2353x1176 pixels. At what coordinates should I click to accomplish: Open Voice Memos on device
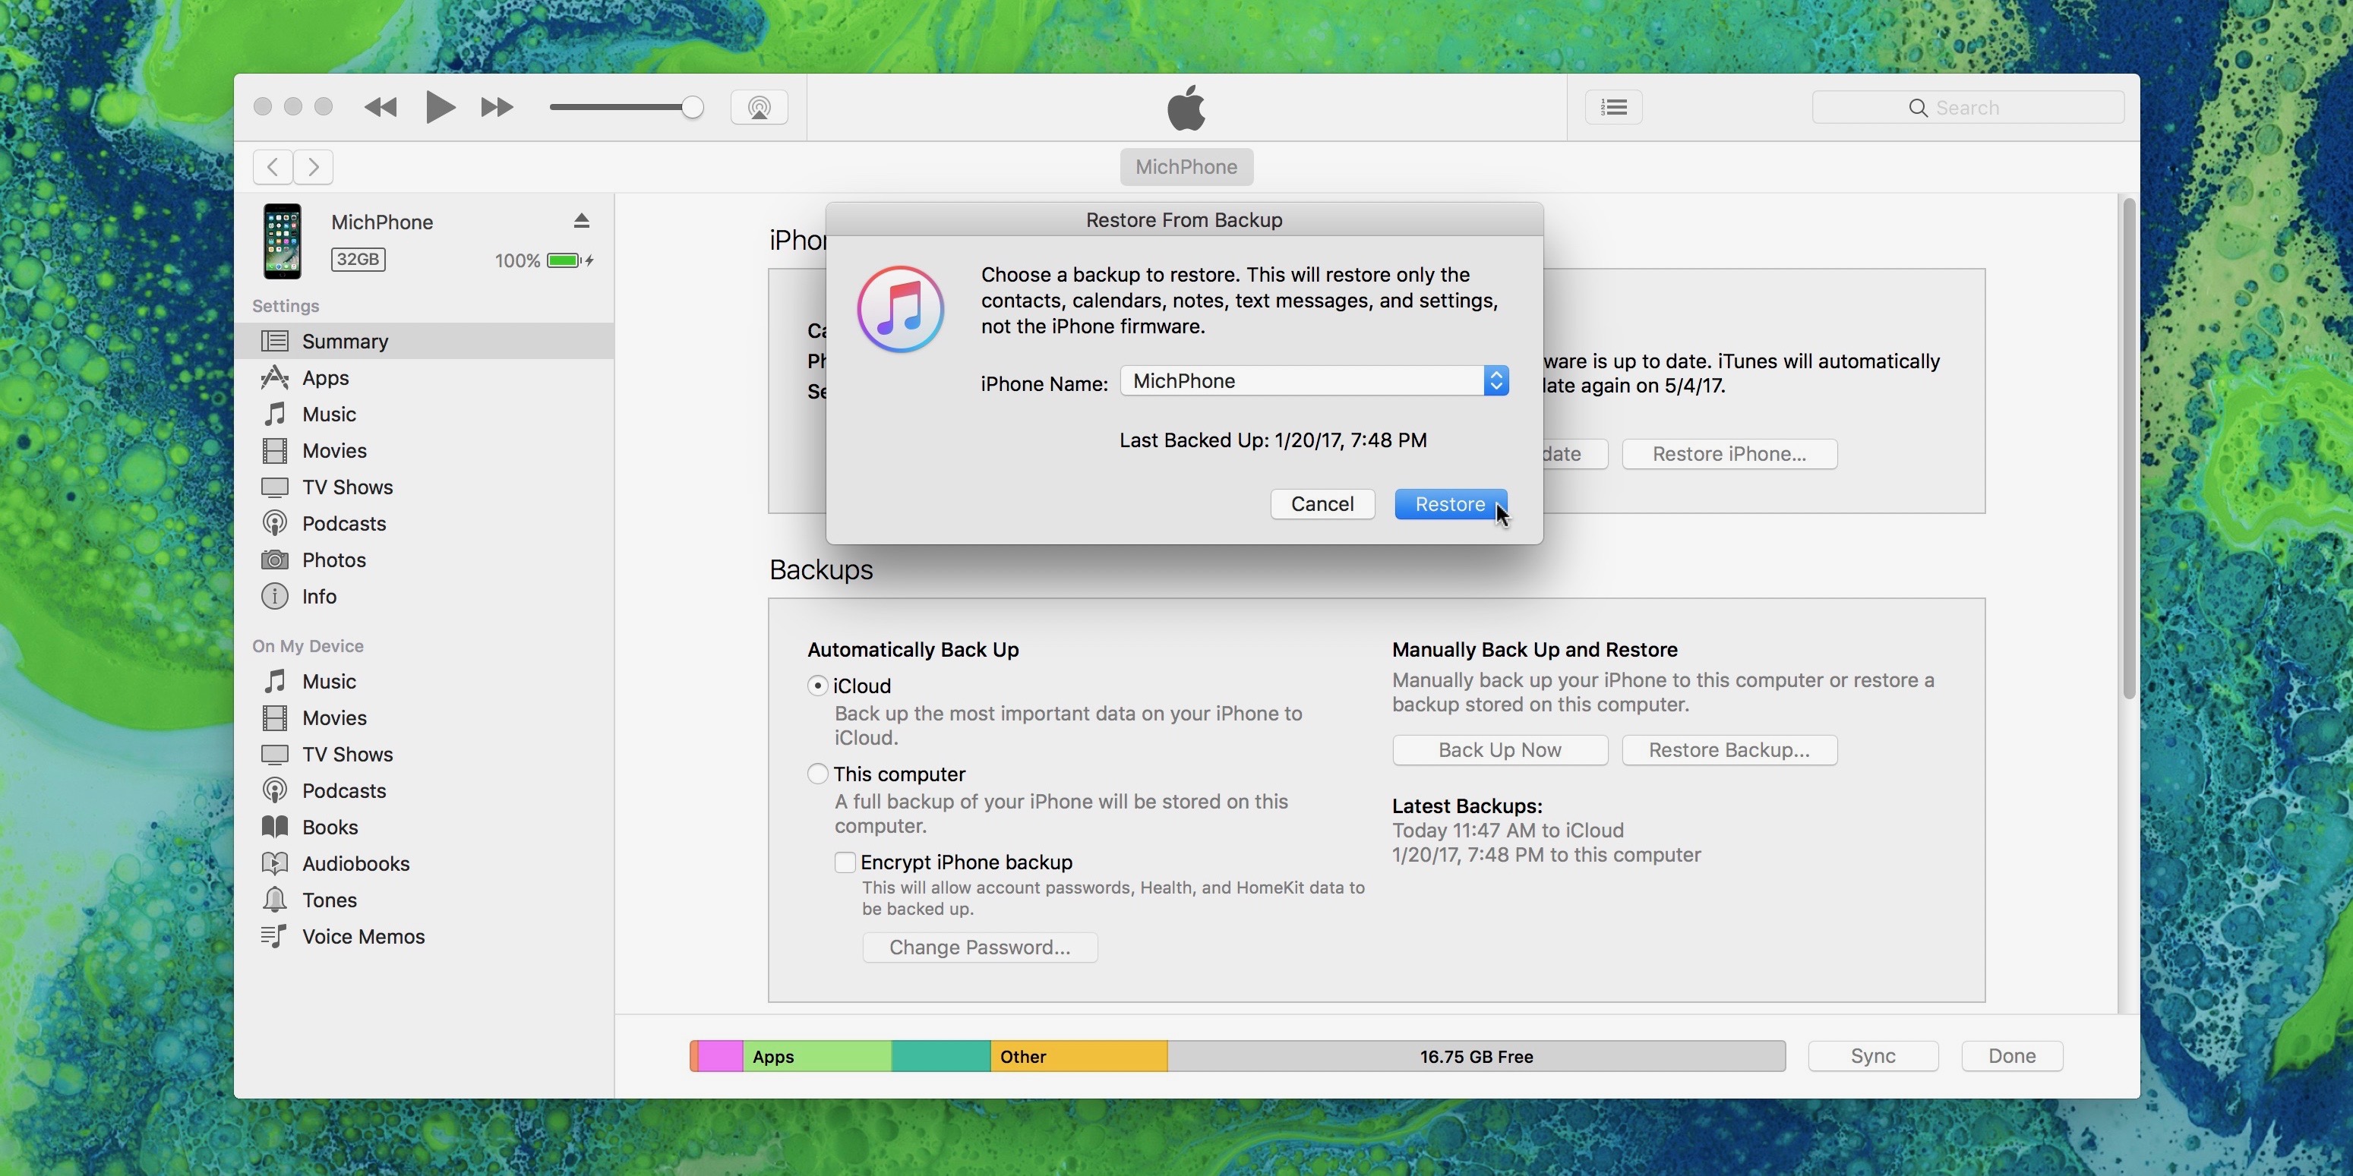click(362, 936)
